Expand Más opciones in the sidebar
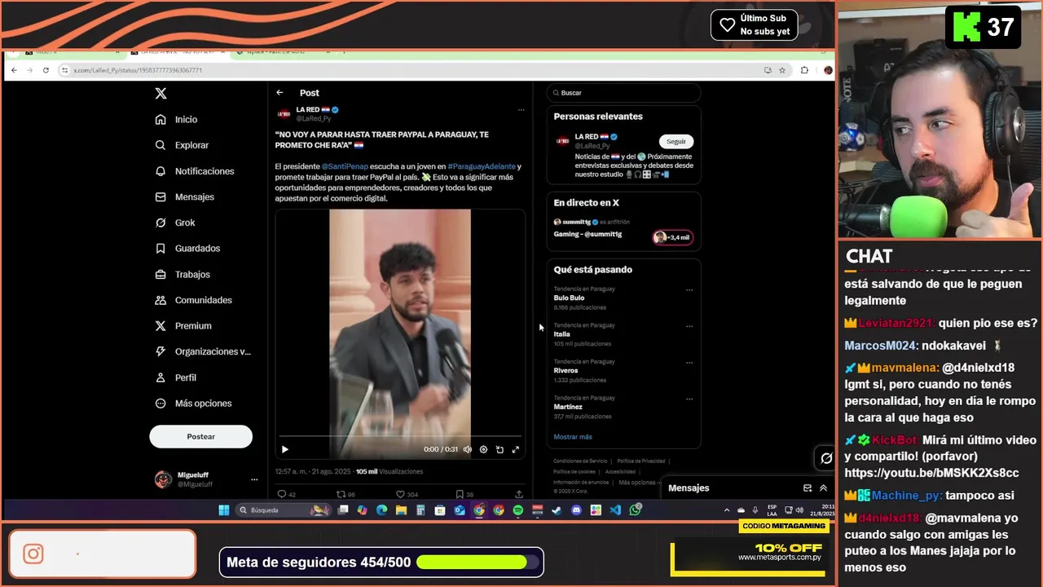 [x=194, y=404]
